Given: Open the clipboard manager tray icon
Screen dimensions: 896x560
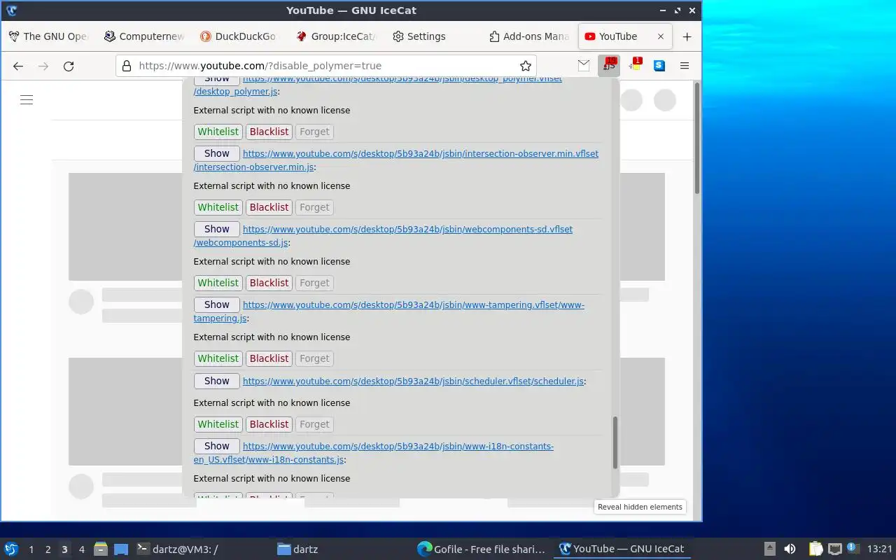Looking at the screenshot, I should tap(815, 549).
